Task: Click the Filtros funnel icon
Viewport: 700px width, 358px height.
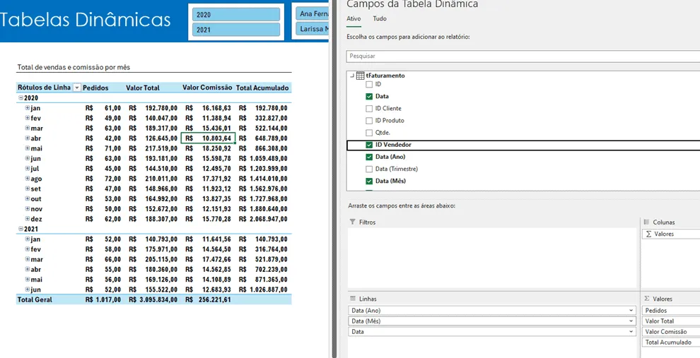Action: (353, 222)
